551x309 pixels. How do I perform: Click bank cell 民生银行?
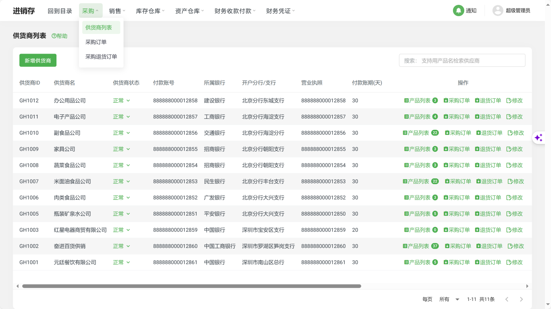[215, 181]
